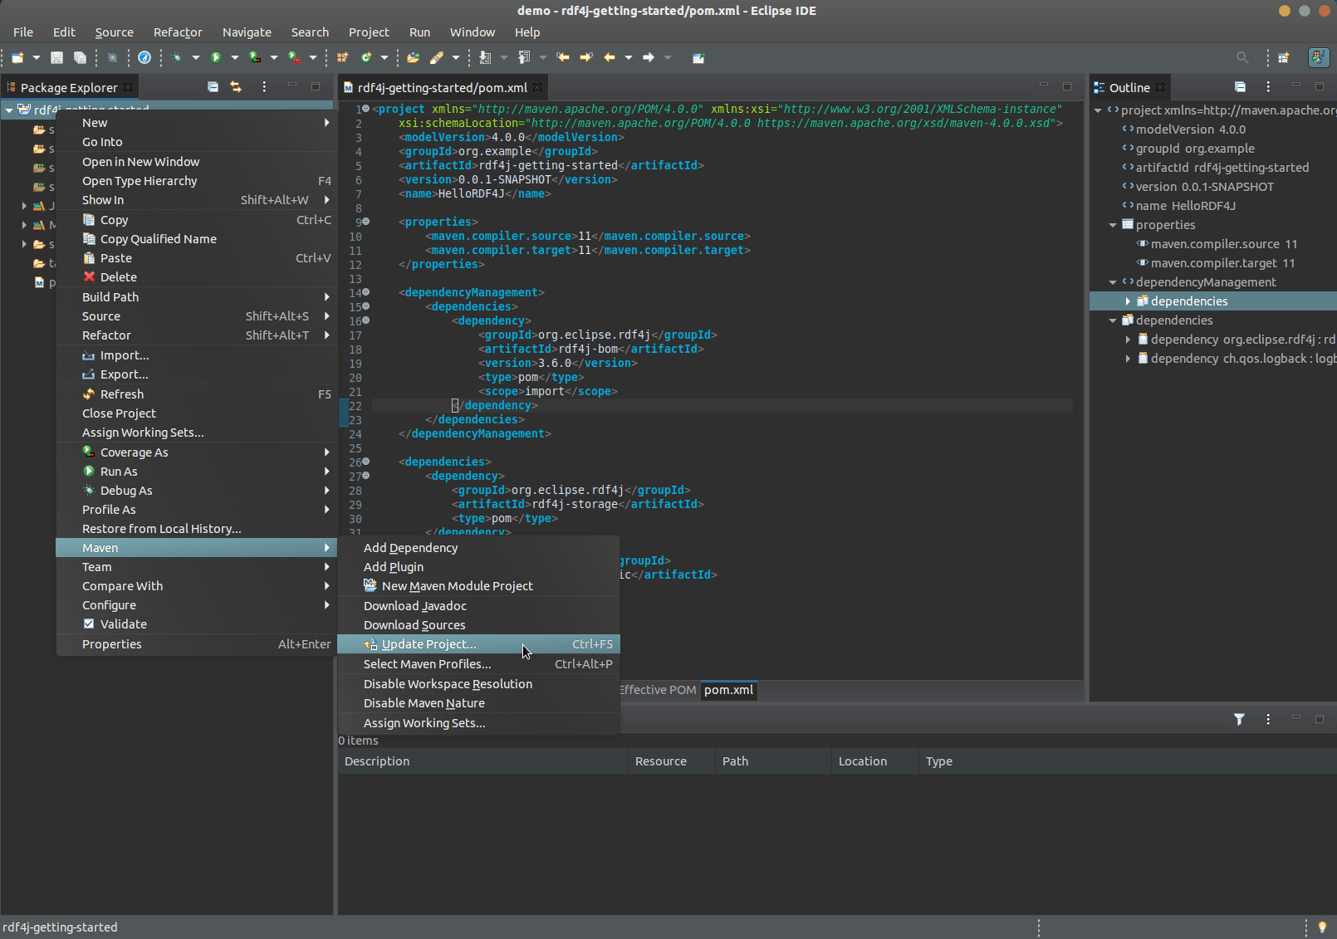This screenshot has height=939, width=1337.
Task: Run the application using the Run toolbar icon
Action: pyautogui.click(x=215, y=57)
